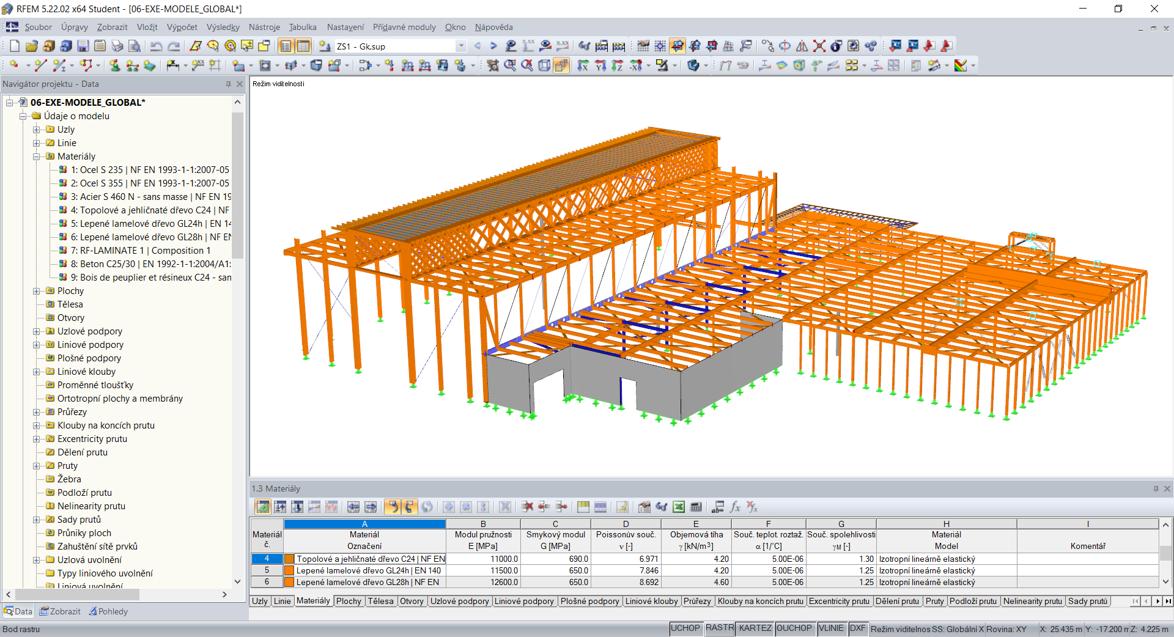Open the Excel export from the table toolbar
Screen dimensions: 1174x637
pos(678,507)
